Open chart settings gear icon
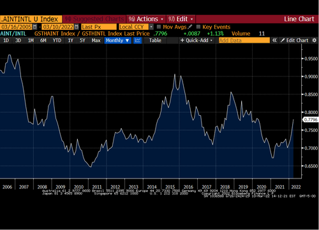The image size is (319, 230). [314, 40]
